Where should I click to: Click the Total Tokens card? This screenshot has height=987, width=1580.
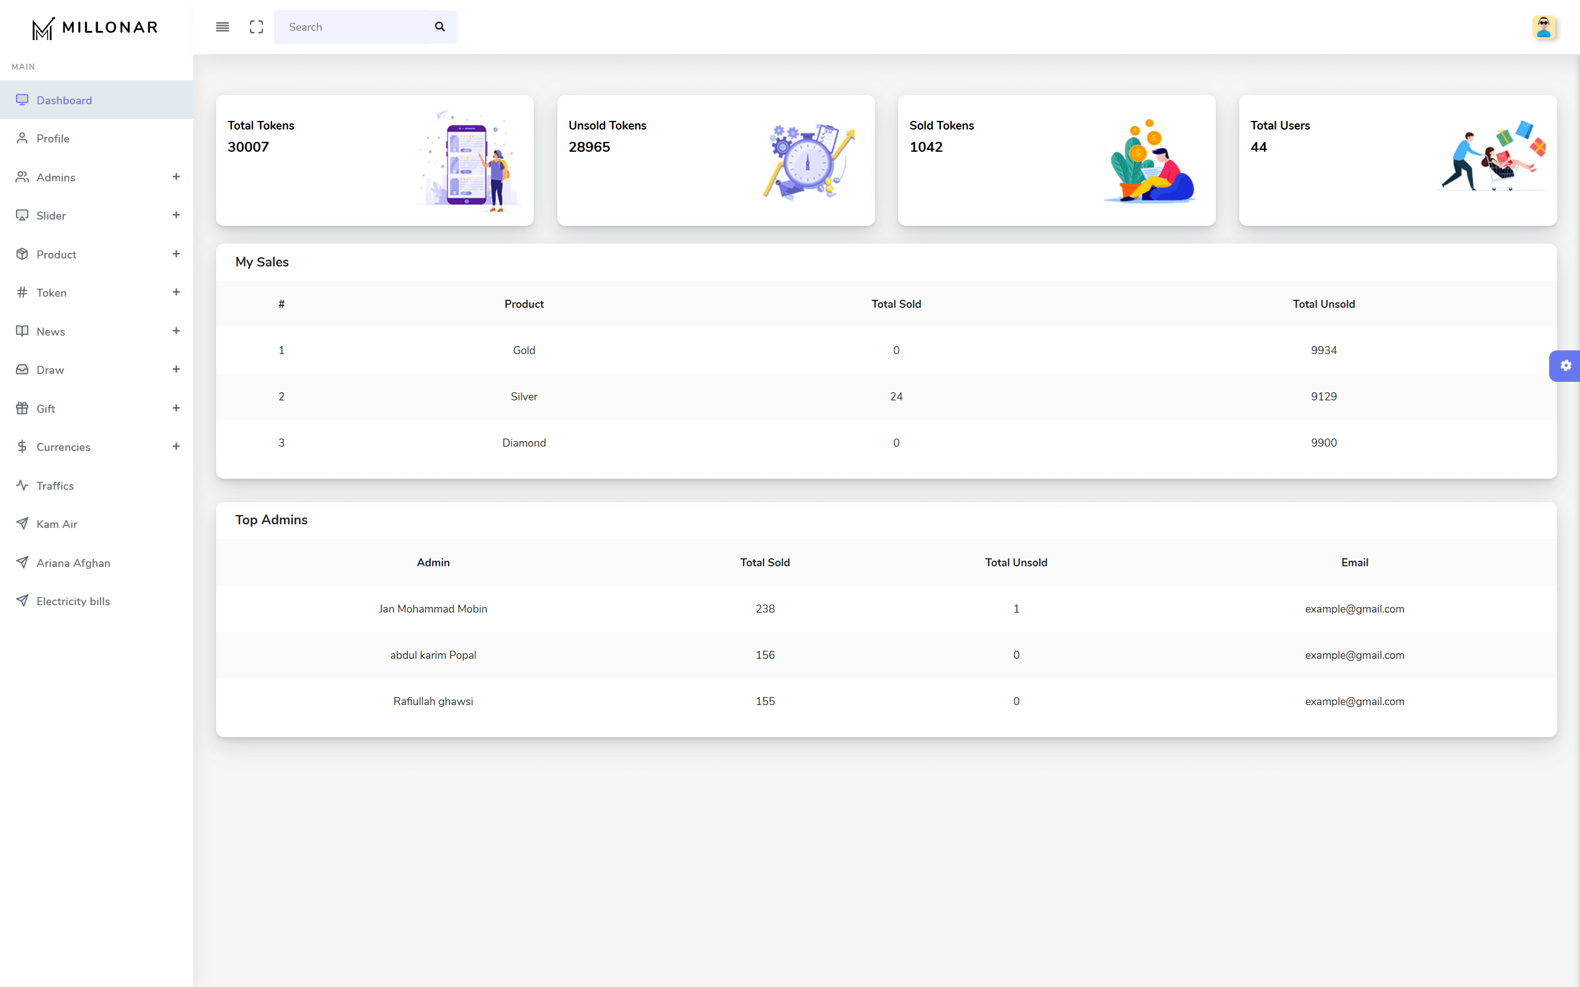pyautogui.click(x=374, y=160)
